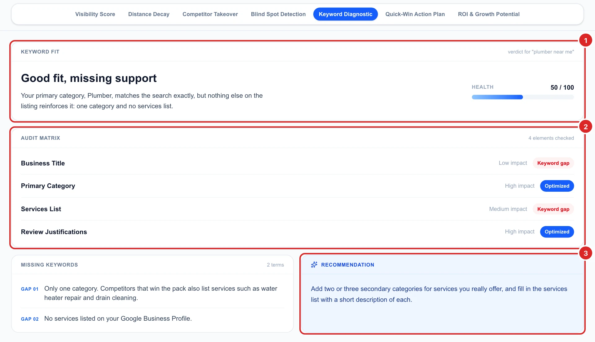Click the Recommendation heading text
Viewport: 595px width, 342px height.
348,265
